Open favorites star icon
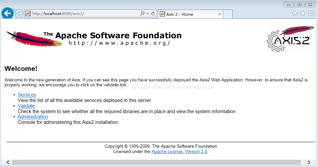 303,13
